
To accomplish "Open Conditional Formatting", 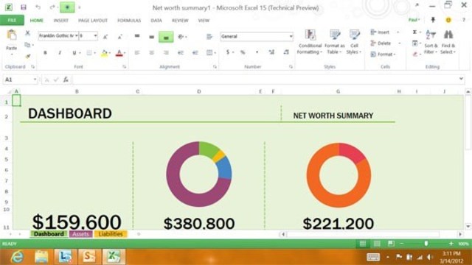I will pyautogui.click(x=310, y=42).
